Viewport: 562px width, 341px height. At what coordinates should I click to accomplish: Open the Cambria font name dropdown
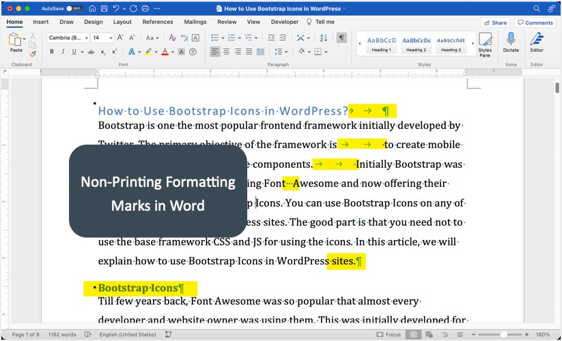click(x=68, y=38)
